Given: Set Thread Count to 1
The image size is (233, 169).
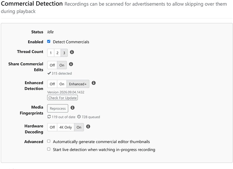Looking at the screenshot, I should click(51, 53).
